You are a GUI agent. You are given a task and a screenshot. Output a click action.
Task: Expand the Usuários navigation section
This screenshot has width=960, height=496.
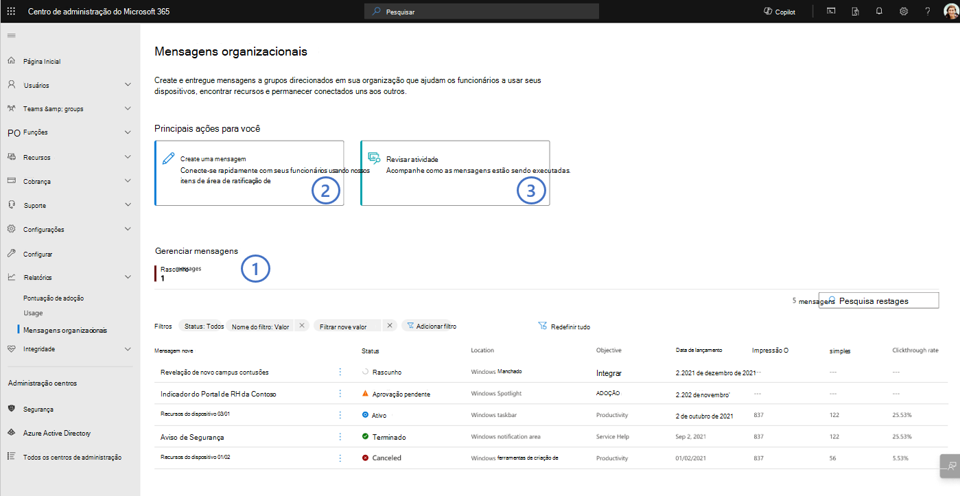[x=128, y=85]
